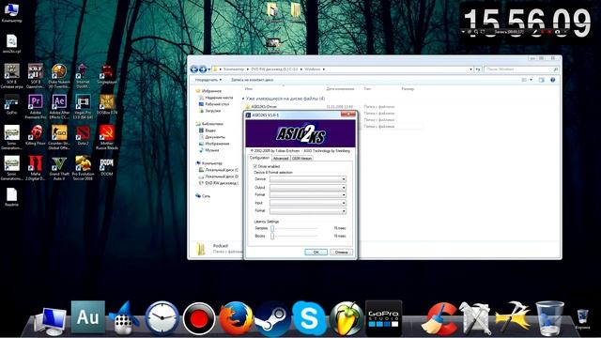Viewport: 601px width, 338px height.
Task: Switch to the Advanced tab
Action: (x=281, y=159)
